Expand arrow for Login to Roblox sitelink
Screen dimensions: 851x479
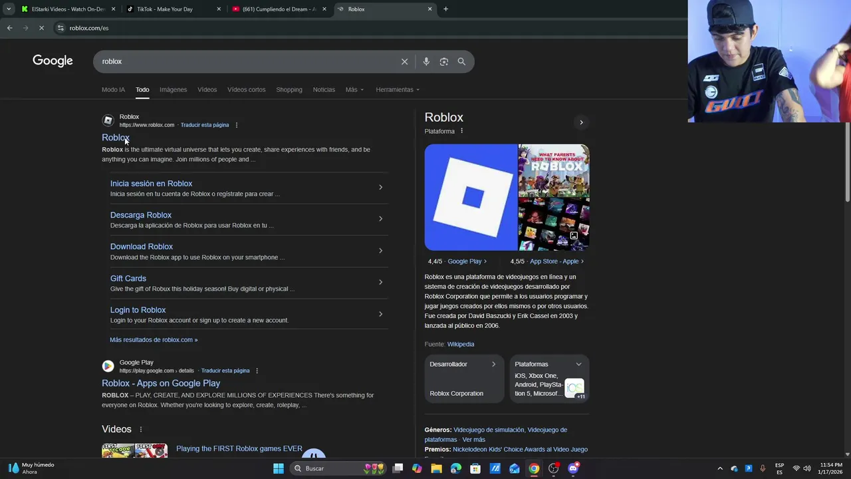coord(380,314)
